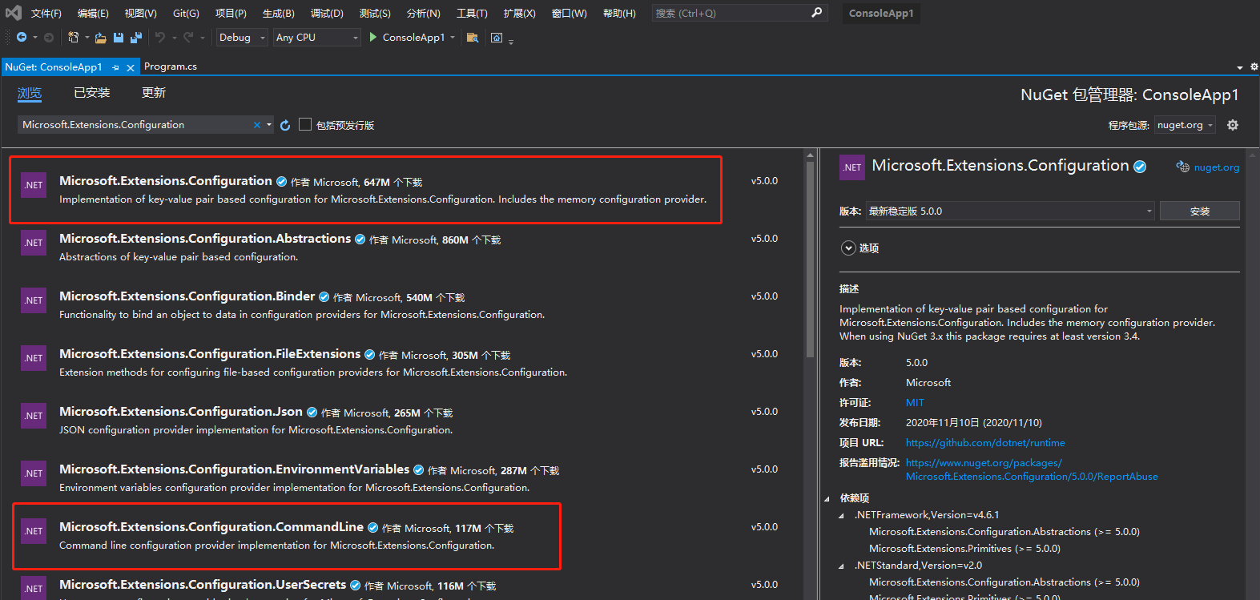Image resolution: width=1260 pixels, height=600 pixels.
Task: Open the document tab list dropdown arrow
Action: 1240,67
